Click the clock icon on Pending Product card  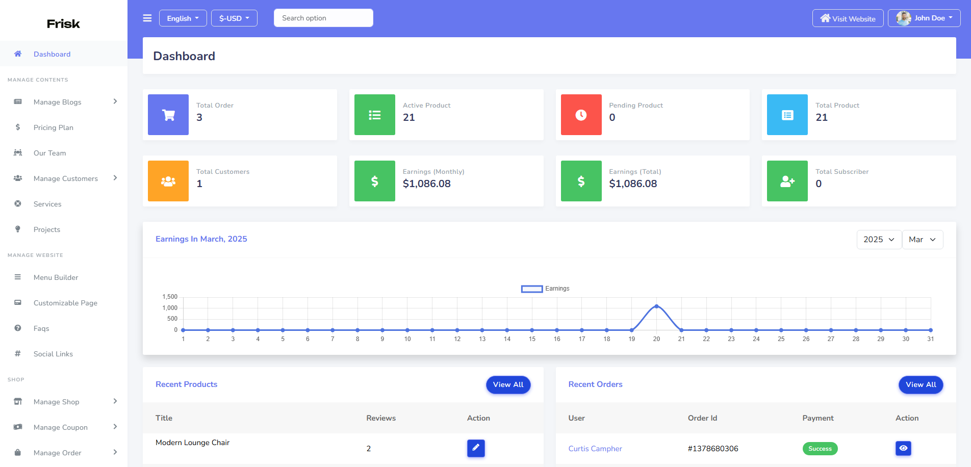[x=581, y=115]
